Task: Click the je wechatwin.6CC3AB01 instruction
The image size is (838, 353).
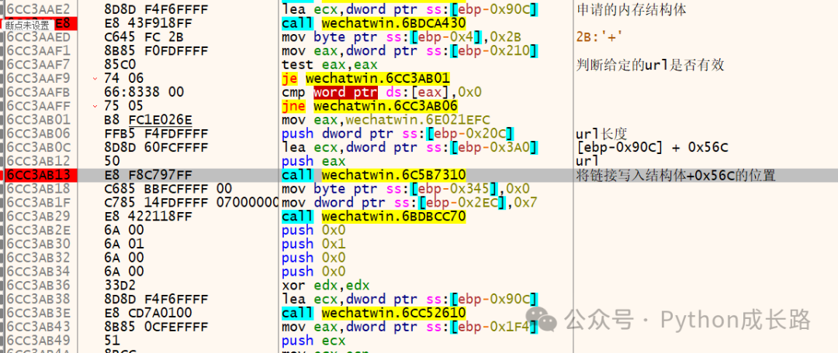Action: tap(365, 78)
